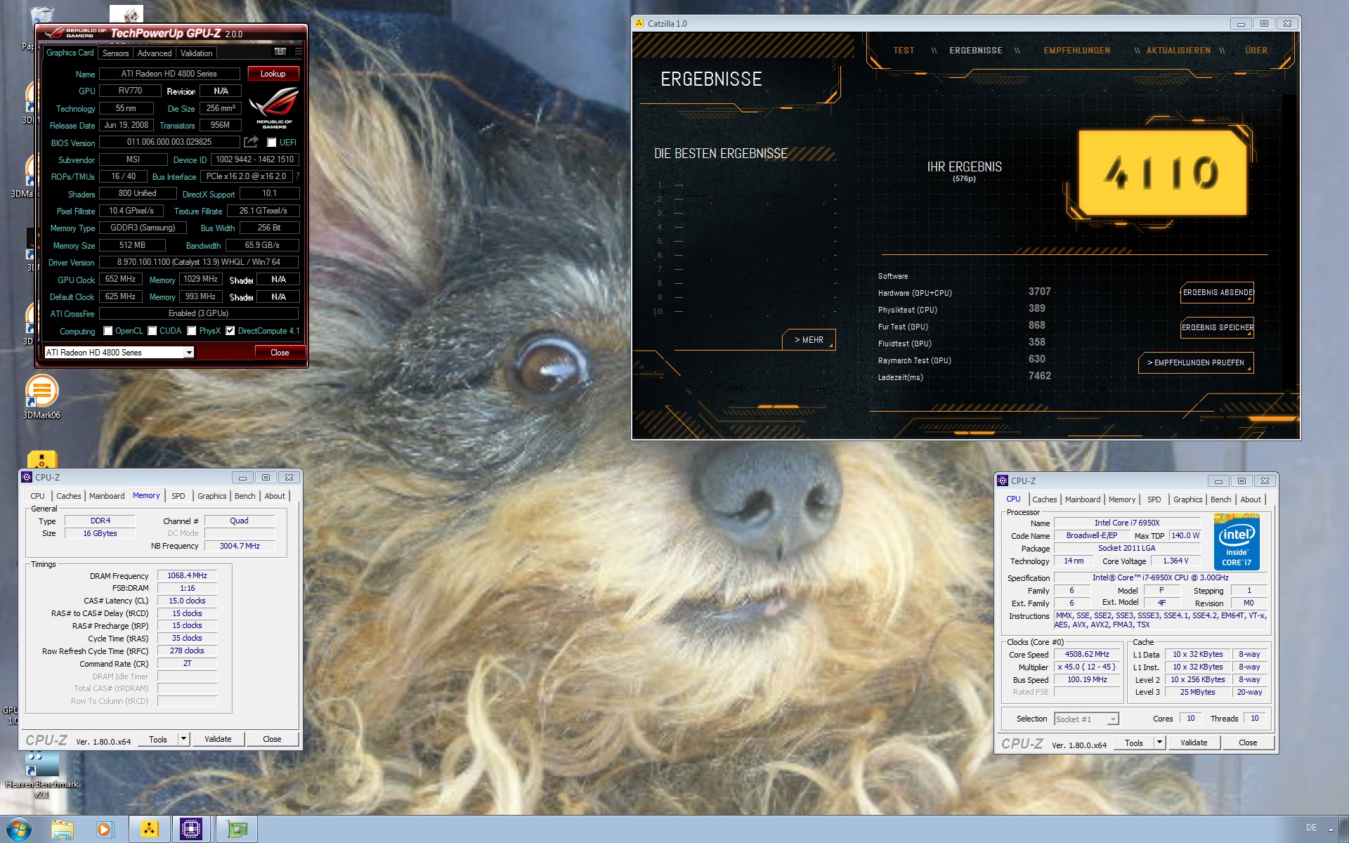1349x843 pixels.
Task: Expand the Tools dropdown arrow in left CPU-Z
Action: (183, 739)
